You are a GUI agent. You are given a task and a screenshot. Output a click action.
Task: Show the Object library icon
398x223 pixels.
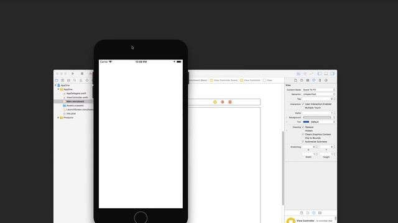313,213
